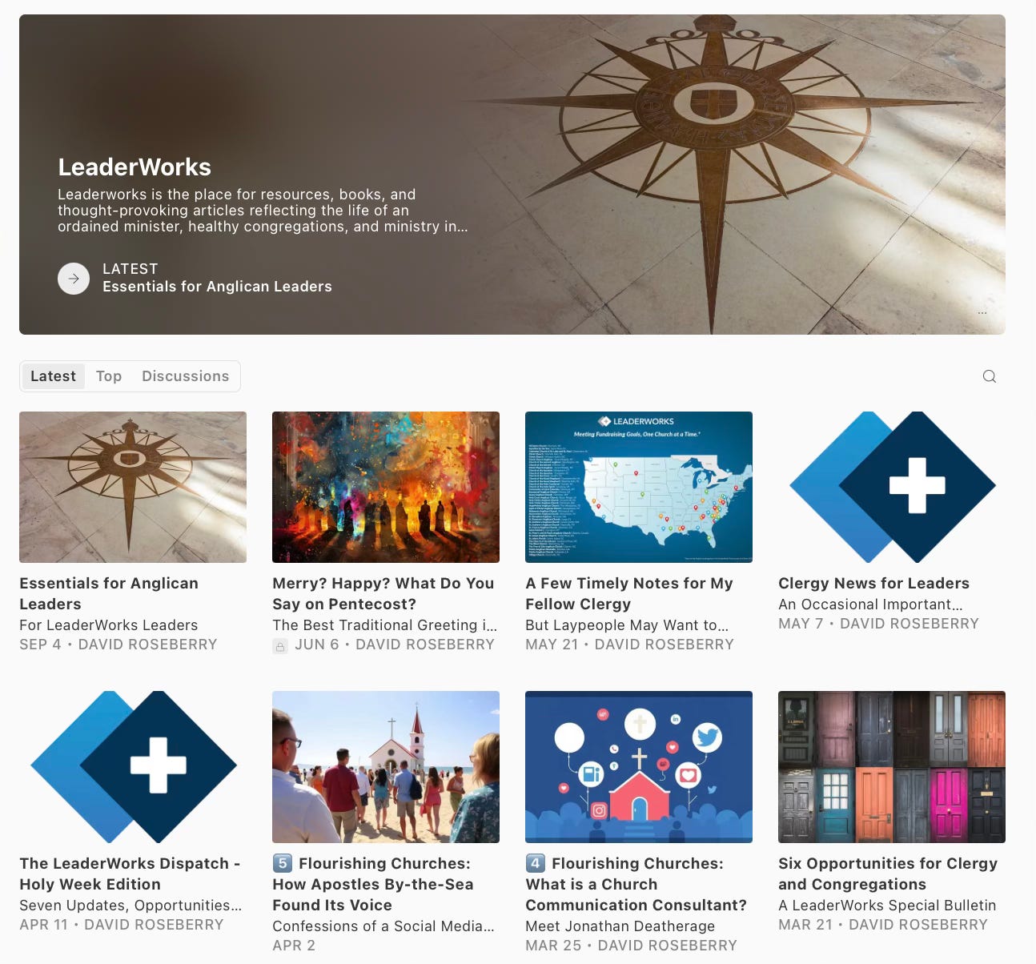
Task: Open Clergy News blue cross logo image
Action: (x=892, y=487)
